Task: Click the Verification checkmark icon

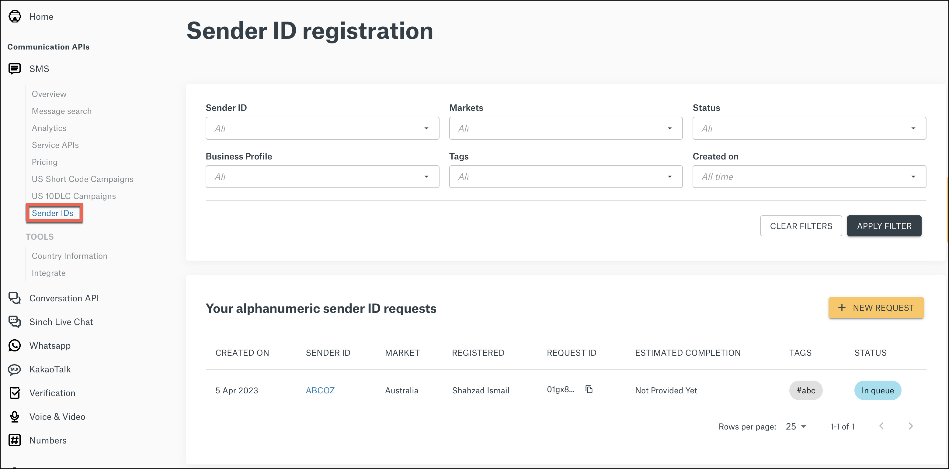Action: (14, 393)
